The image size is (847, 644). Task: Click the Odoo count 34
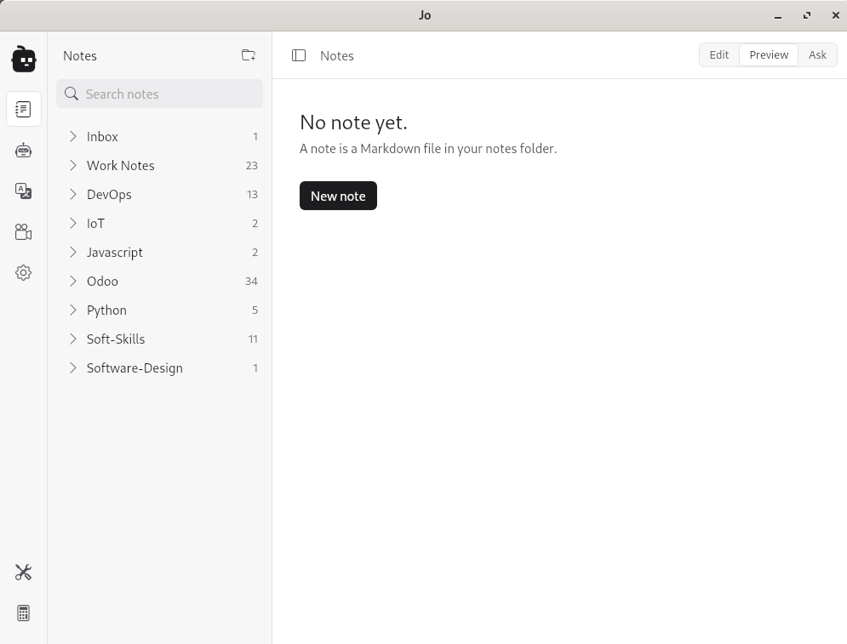(251, 281)
